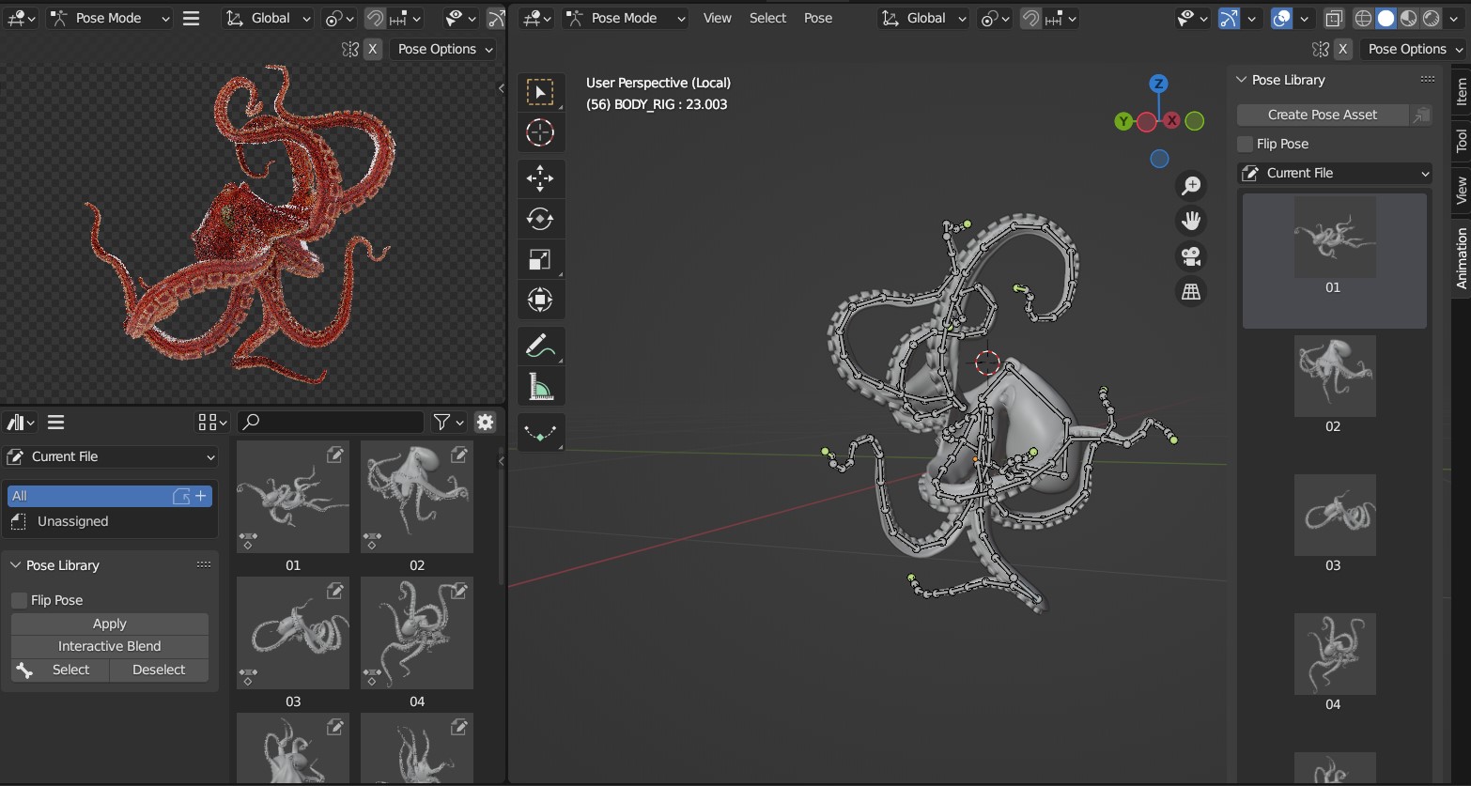
Task: Click the Zoom view magnifier icon
Action: tap(1191, 186)
